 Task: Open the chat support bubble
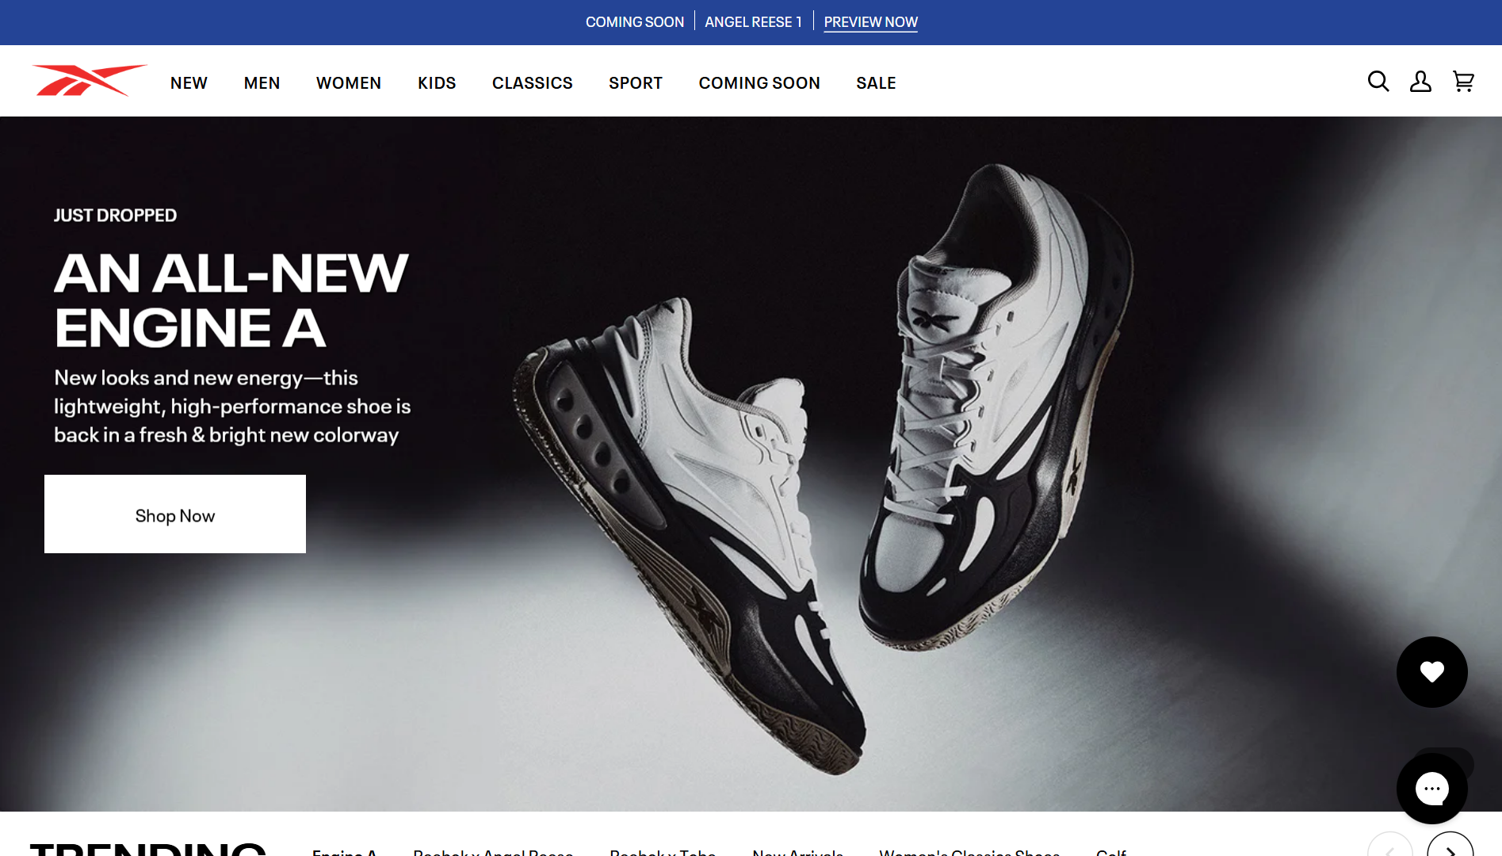coord(1431,789)
